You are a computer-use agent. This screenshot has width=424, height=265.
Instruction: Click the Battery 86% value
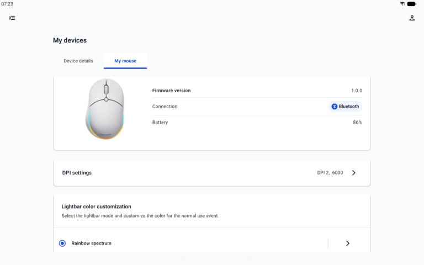click(357, 123)
